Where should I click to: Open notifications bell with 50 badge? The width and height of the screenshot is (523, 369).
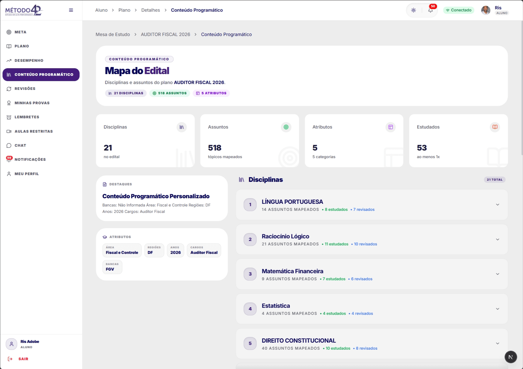(x=431, y=10)
